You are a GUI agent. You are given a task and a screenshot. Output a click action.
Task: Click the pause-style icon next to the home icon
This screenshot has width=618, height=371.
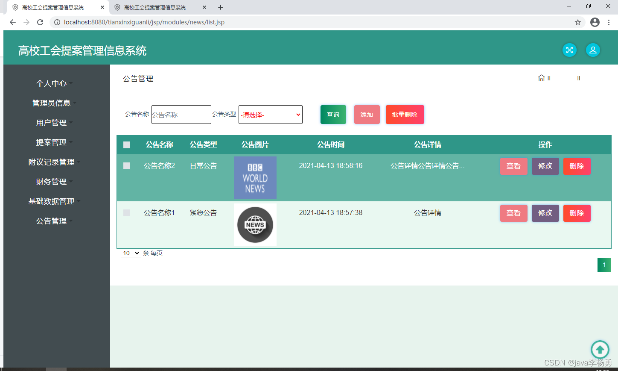(x=549, y=78)
